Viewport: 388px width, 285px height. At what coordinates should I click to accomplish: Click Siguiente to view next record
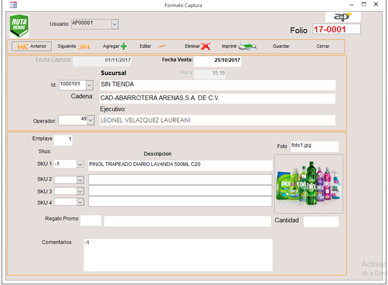tap(73, 47)
